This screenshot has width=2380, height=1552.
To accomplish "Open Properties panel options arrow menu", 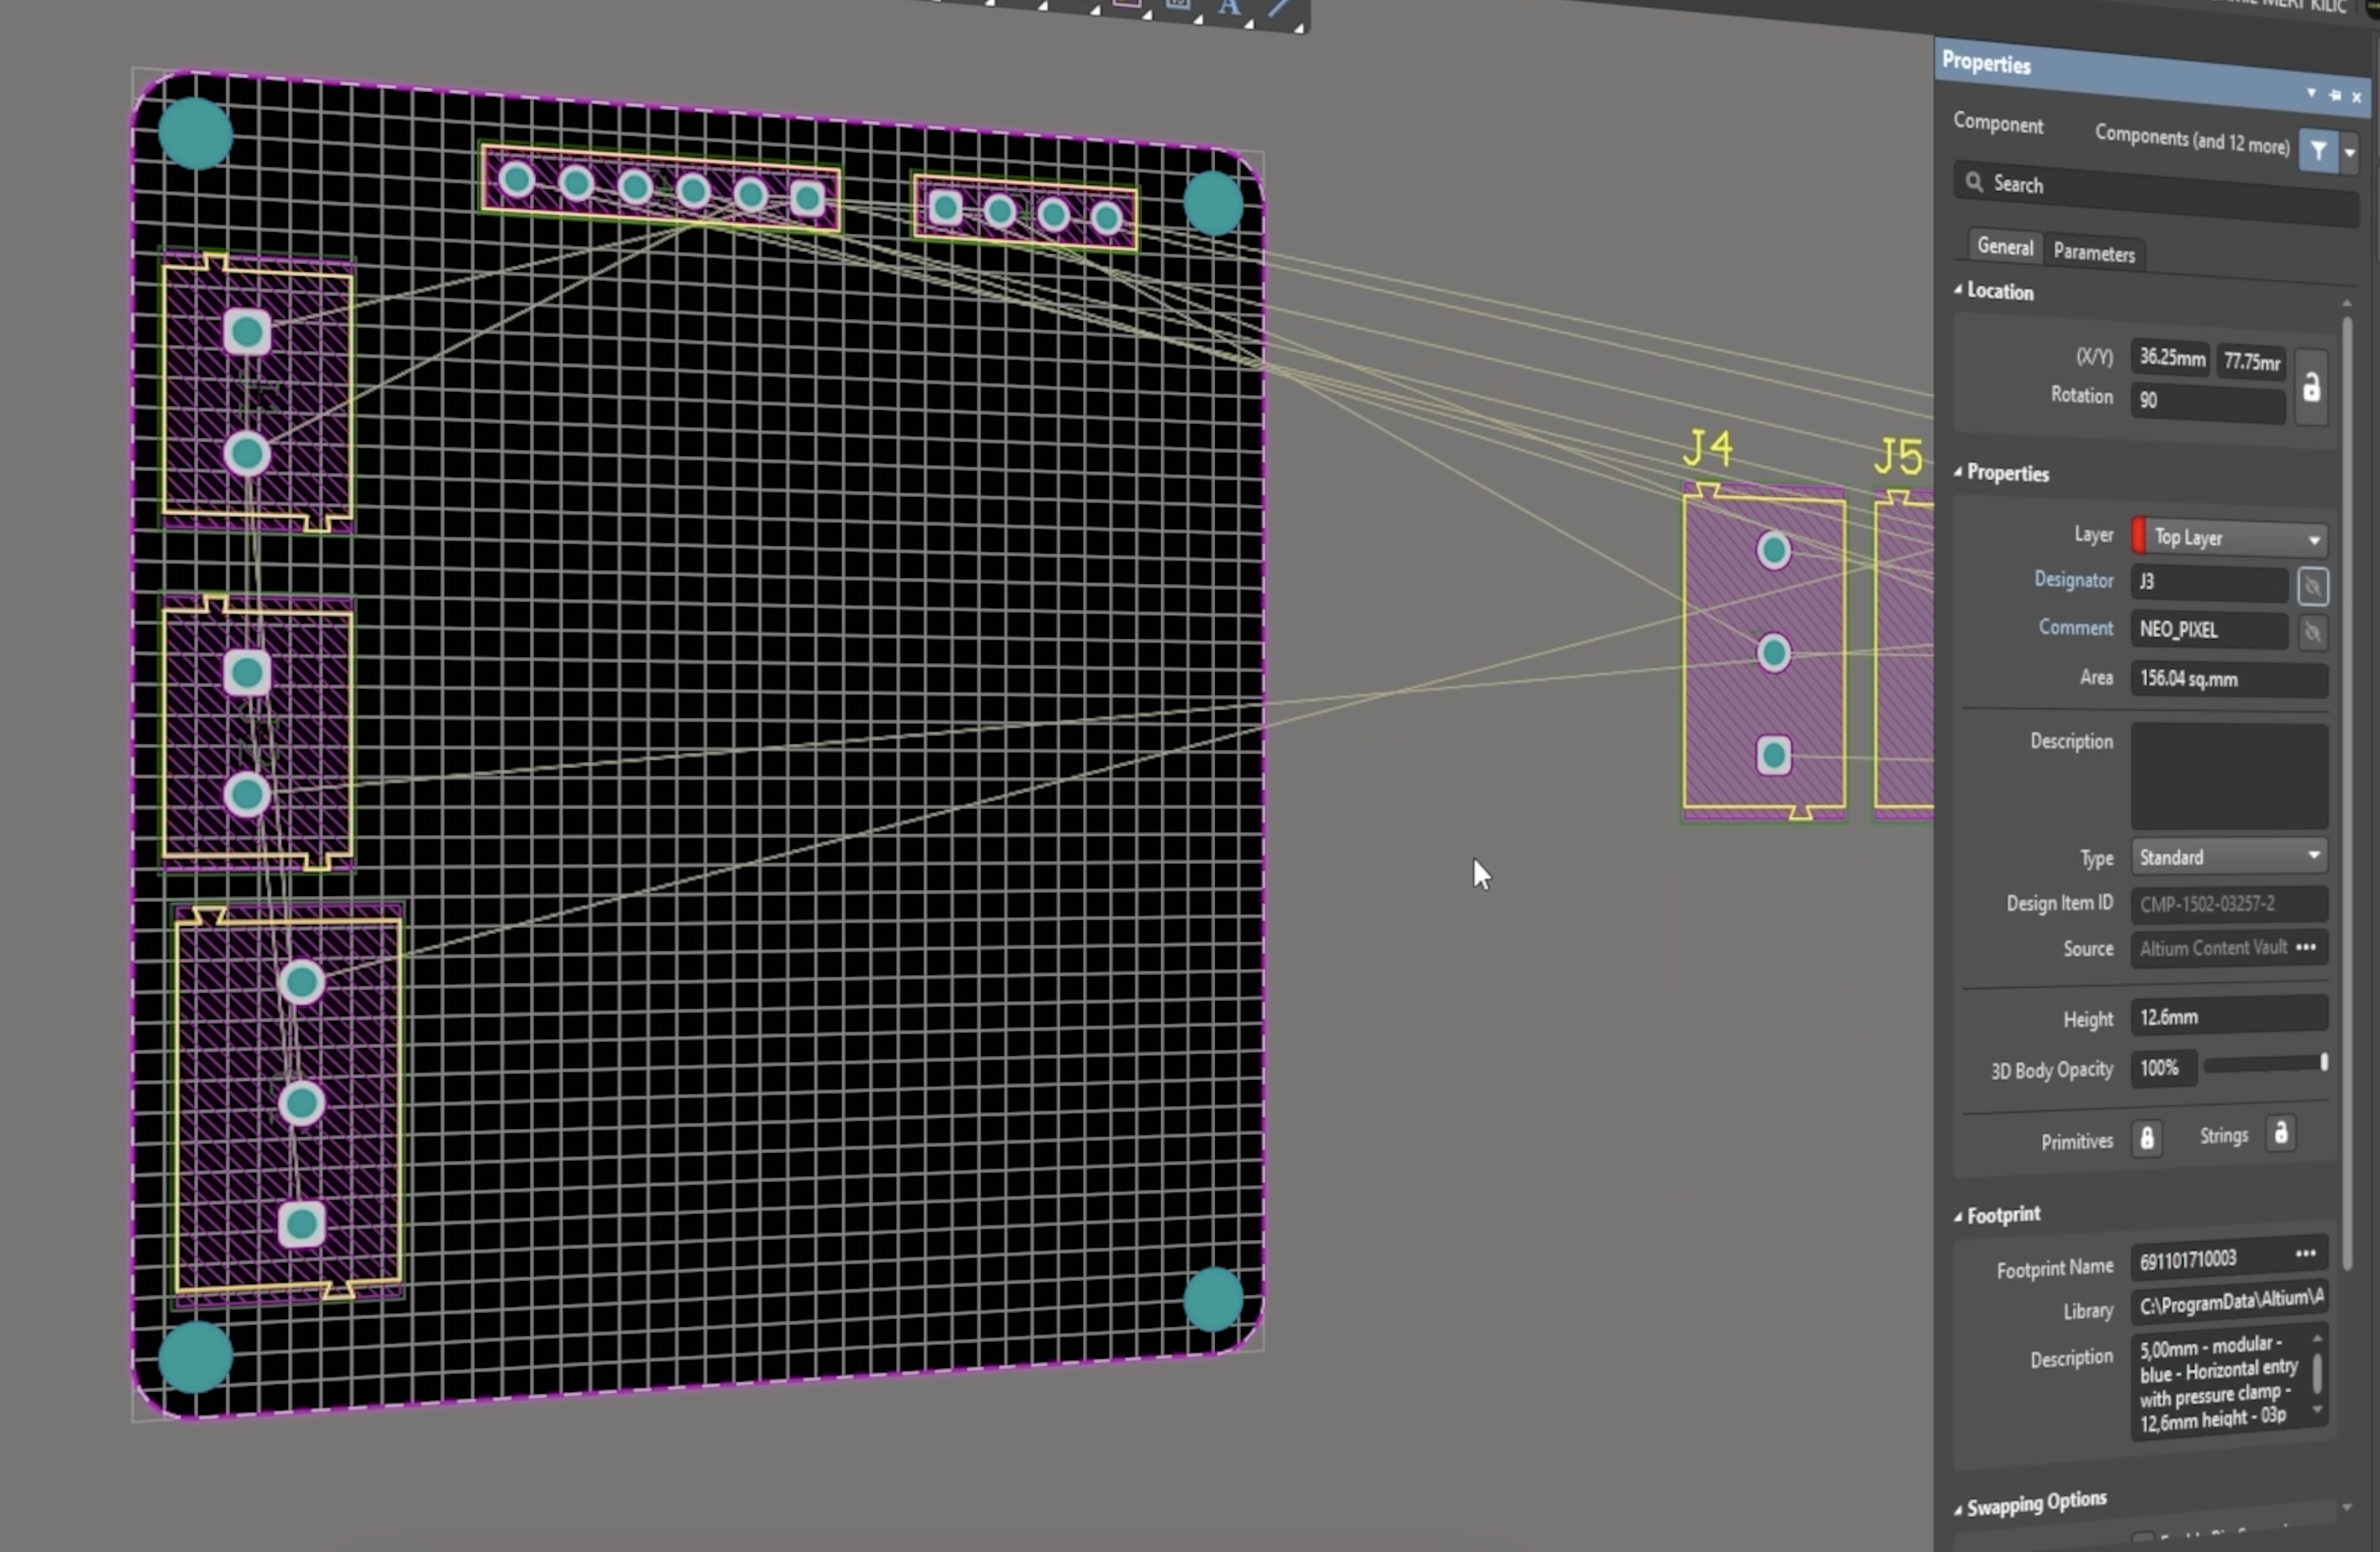I will (2311, 92).
